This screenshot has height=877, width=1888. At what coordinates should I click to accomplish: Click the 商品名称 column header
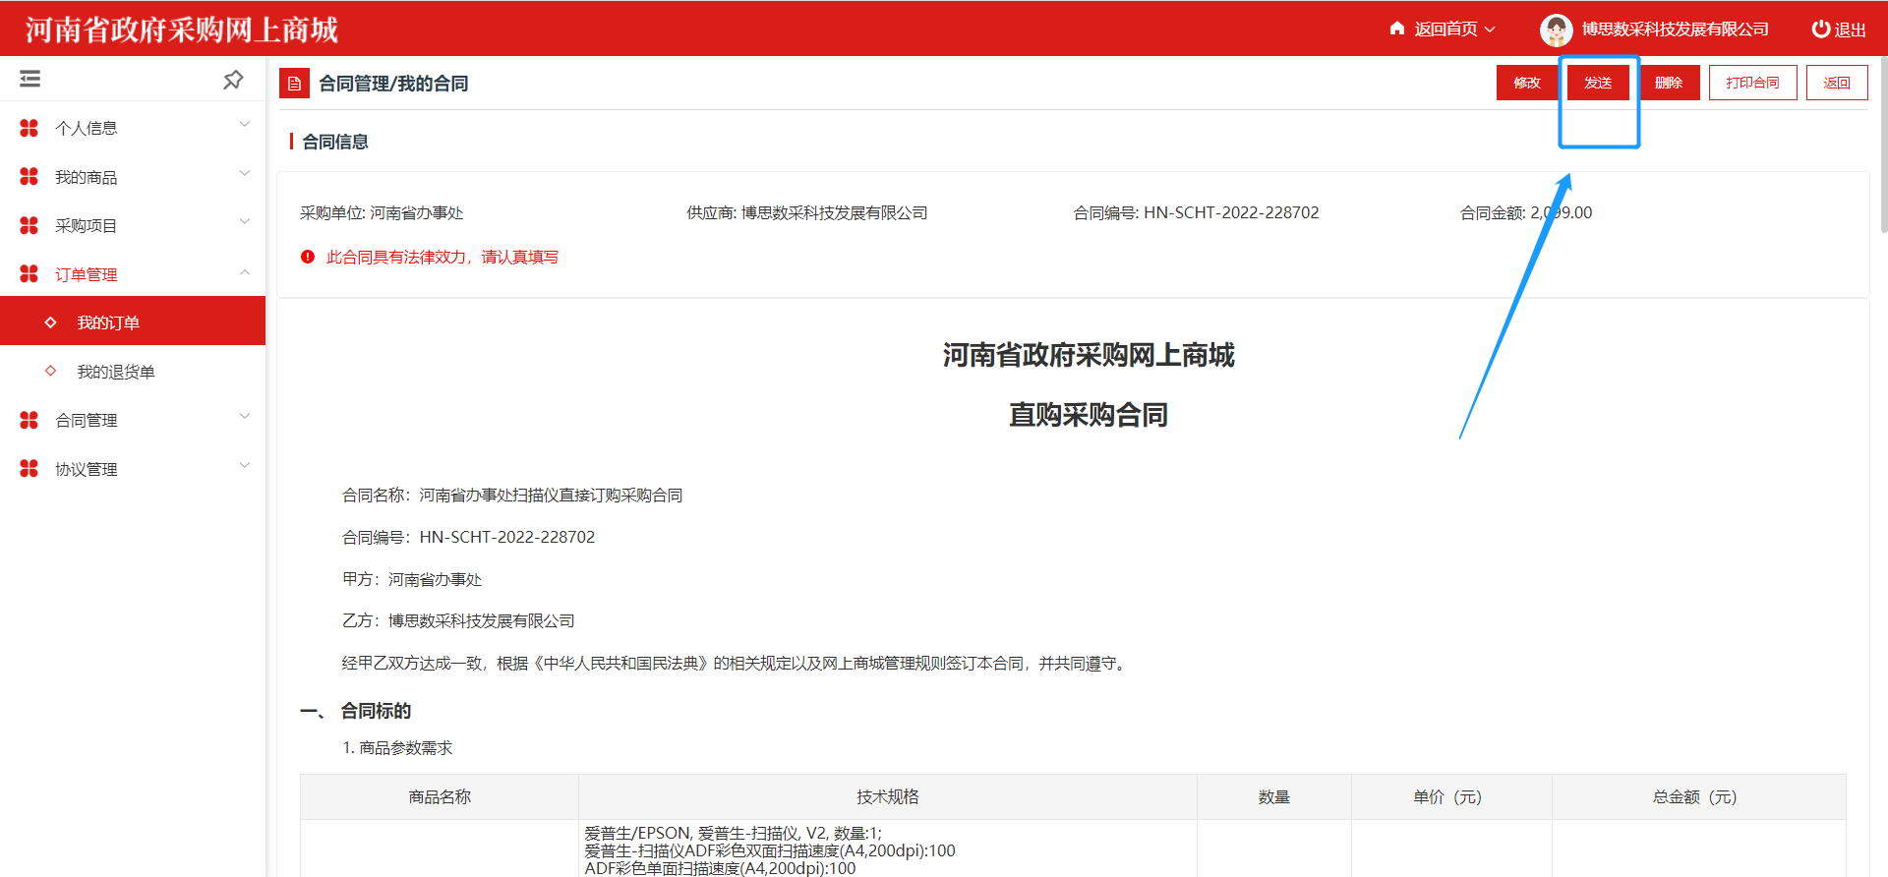pos(440,796)
